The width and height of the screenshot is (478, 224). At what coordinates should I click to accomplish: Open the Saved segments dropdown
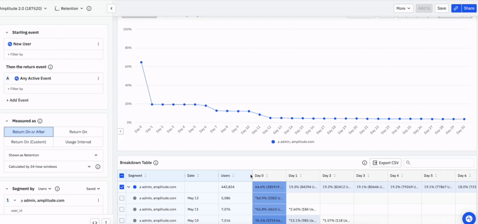(x=93, y=189)
